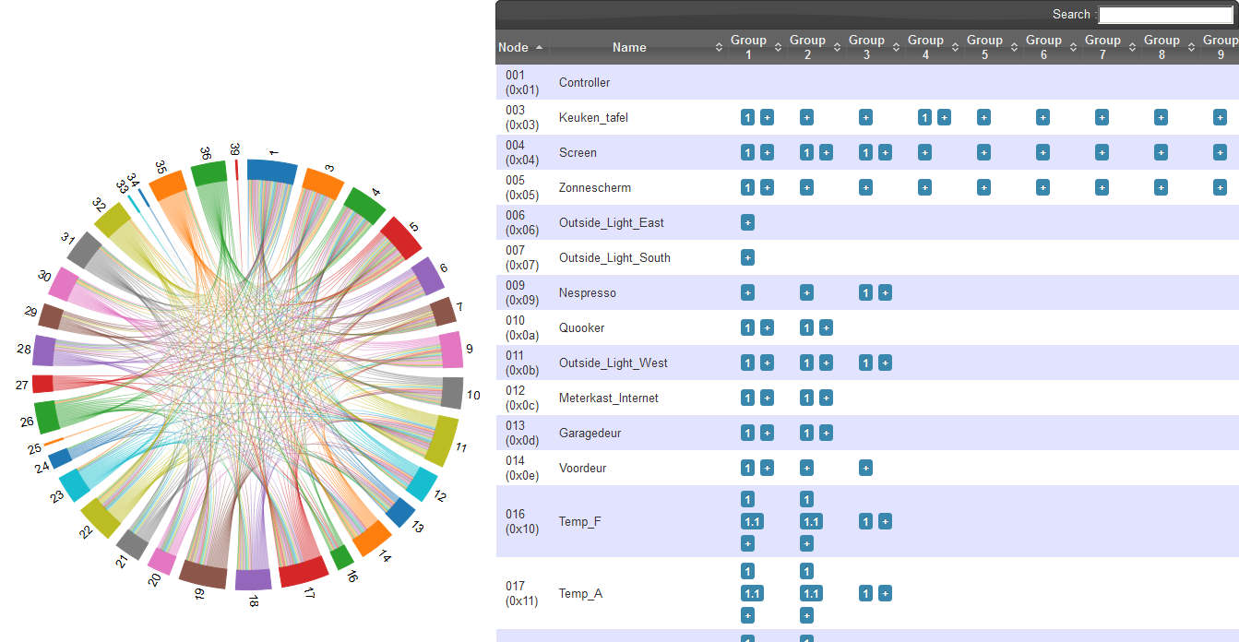This screenshot has width=1239, height=642.
Task: Select blue arc of node 1 in chord diagram
Action: click(272, 170)
